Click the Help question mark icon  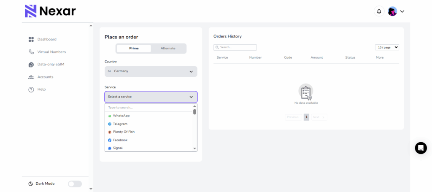(31, 89)
